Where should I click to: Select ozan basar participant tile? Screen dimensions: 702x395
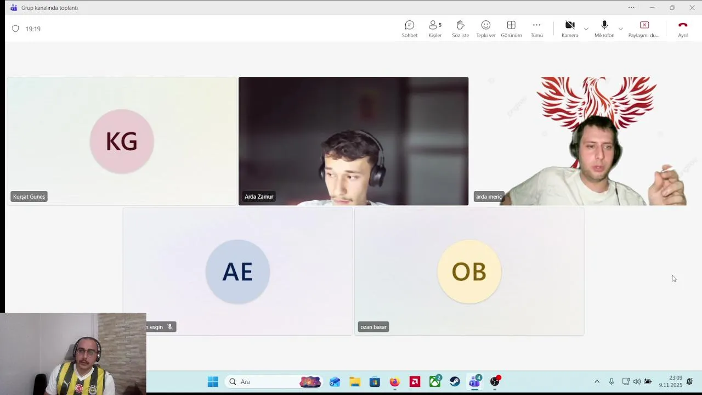(x=469, y=271)
